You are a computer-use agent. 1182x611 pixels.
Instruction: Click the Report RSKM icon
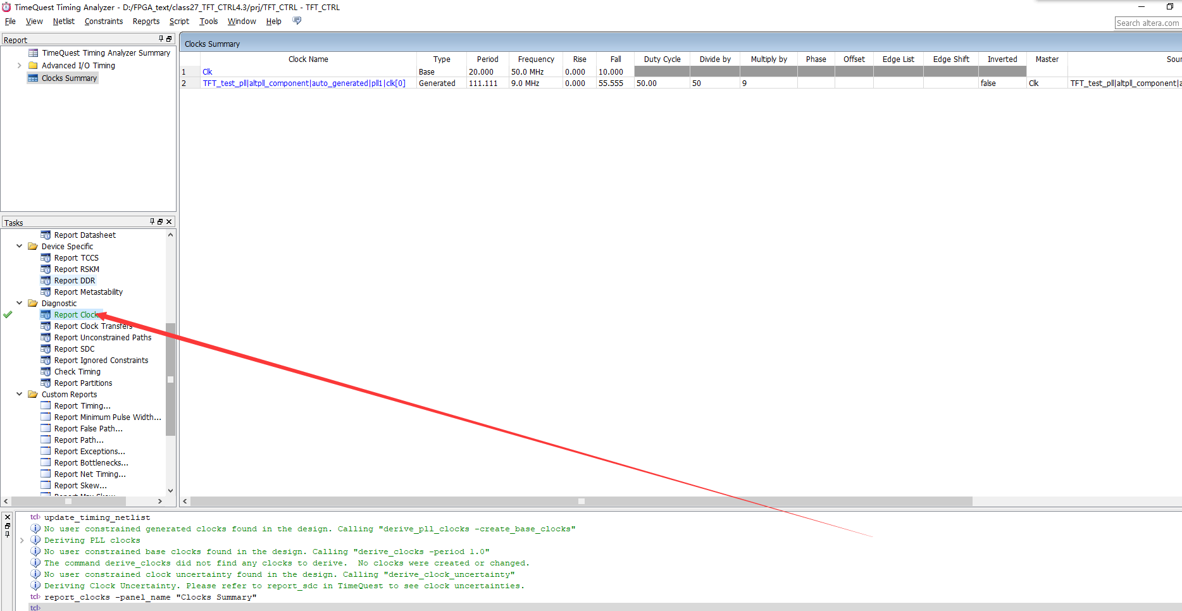tap(46, 269)
